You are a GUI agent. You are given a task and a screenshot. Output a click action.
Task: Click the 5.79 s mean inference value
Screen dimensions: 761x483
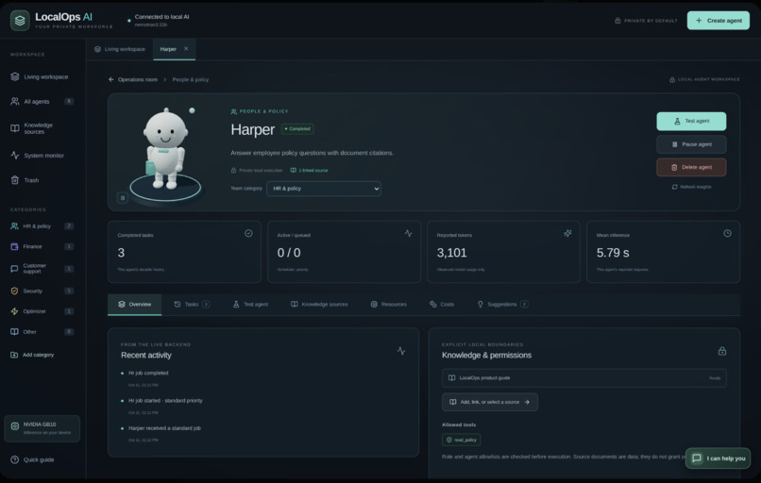(x=613, y=253)
